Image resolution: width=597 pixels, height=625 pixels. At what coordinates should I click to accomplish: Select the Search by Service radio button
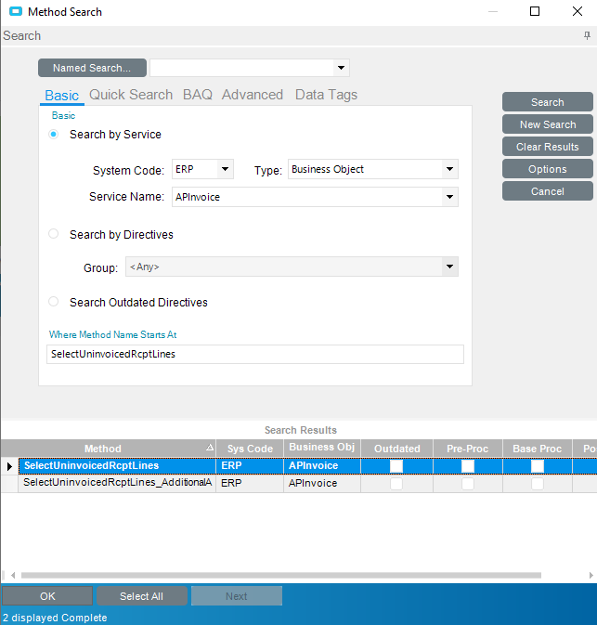tap(54, 135)
